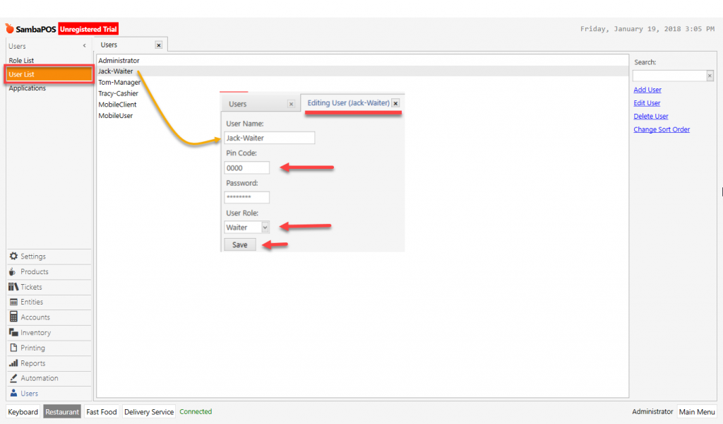
Task: Select Role List in the sidebar
Action: (x=21, y=61)
